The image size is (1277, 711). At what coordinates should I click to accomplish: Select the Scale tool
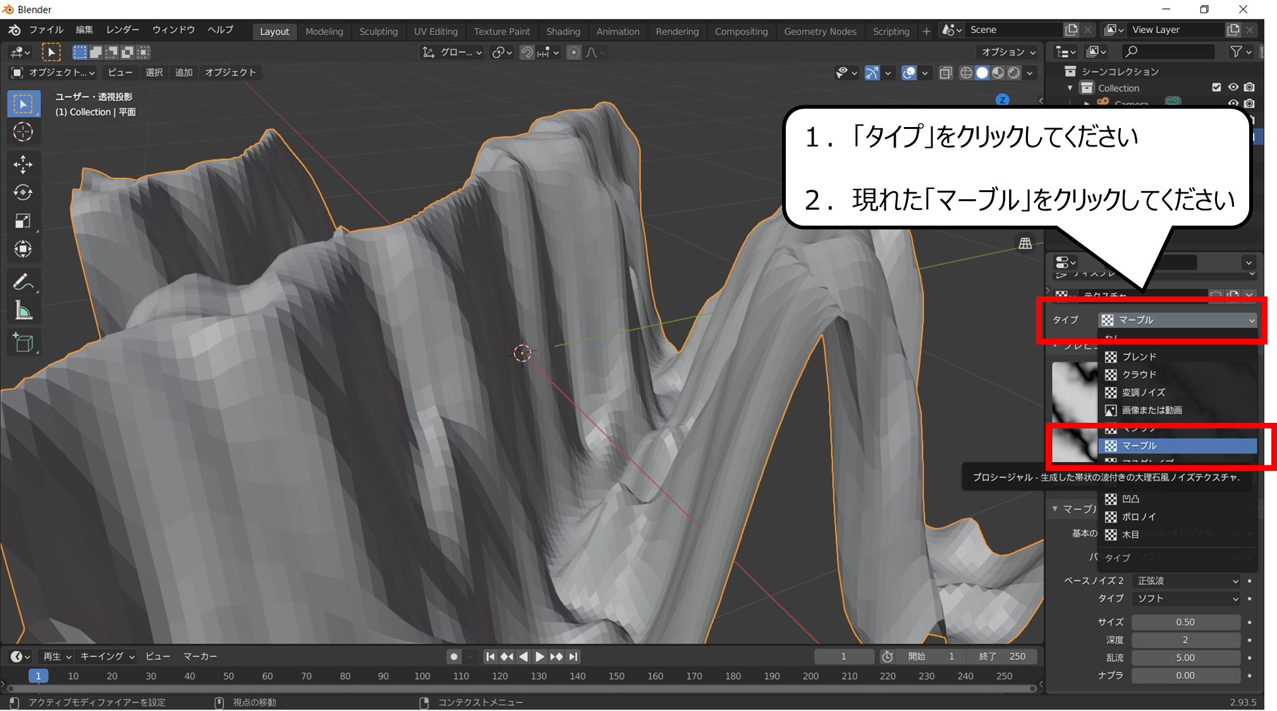pos(23,221)
